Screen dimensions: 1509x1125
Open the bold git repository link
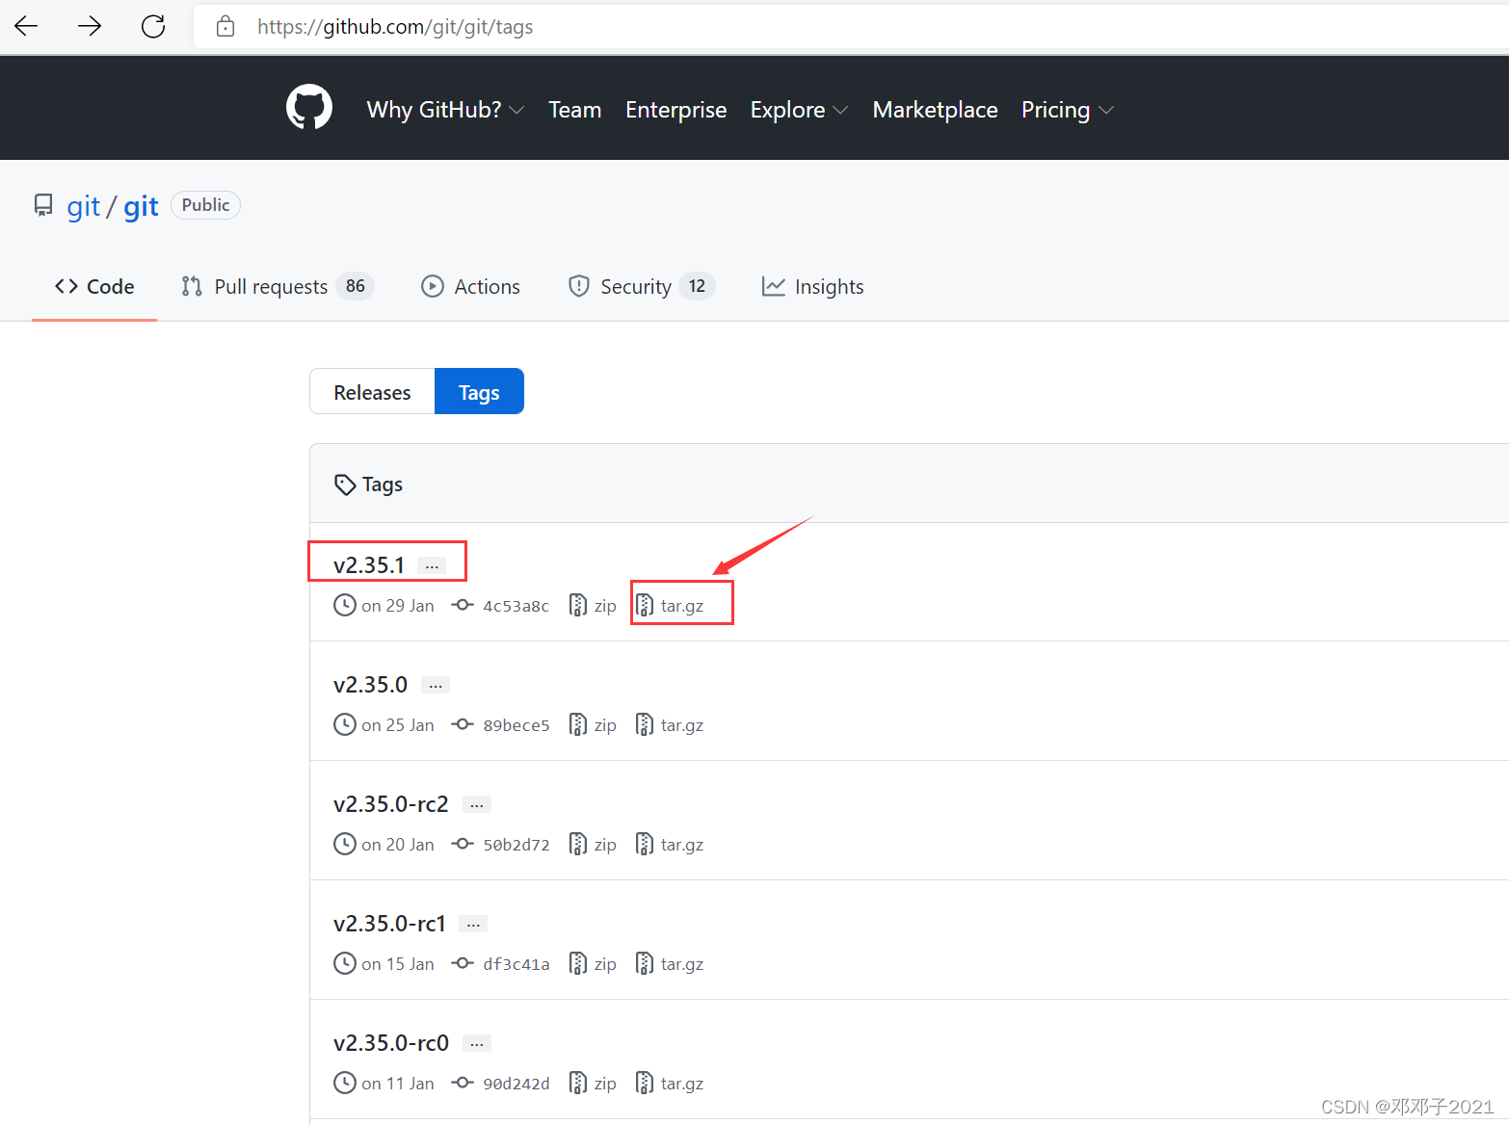pos(141,206)
